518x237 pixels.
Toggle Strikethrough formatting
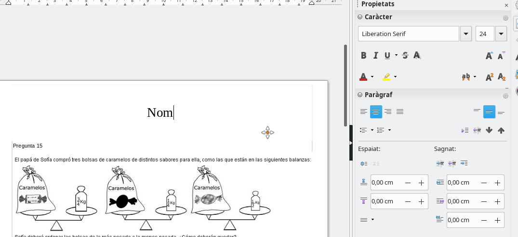(x=405, y=55)
